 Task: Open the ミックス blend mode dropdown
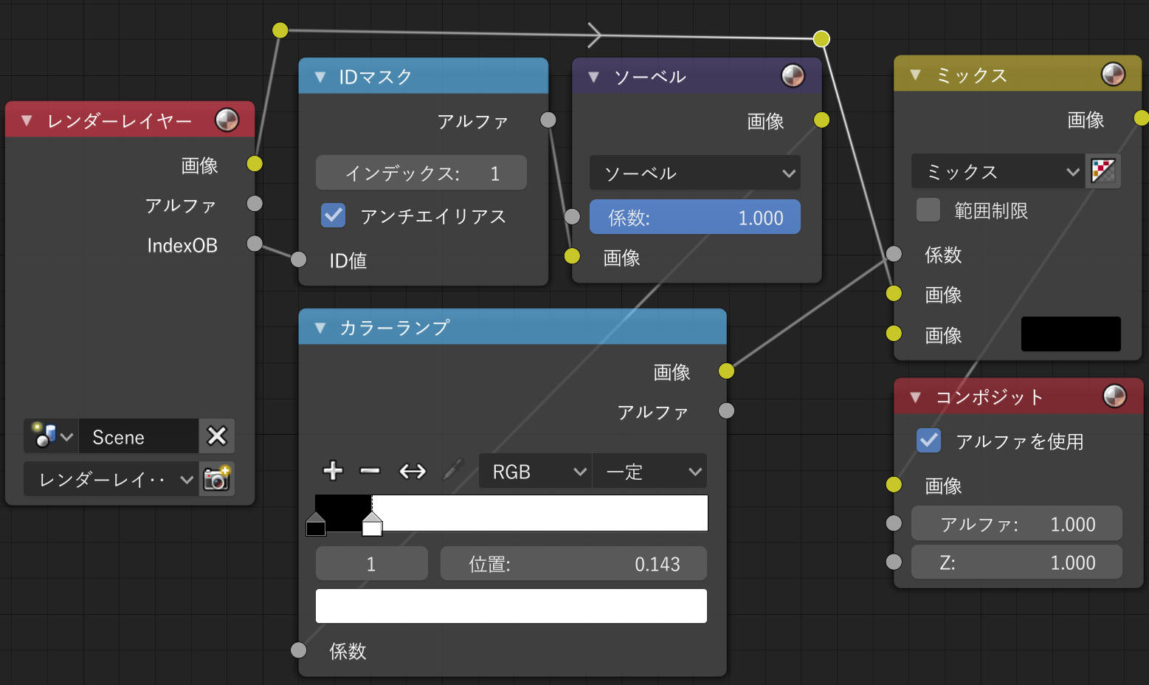(998, 171)
